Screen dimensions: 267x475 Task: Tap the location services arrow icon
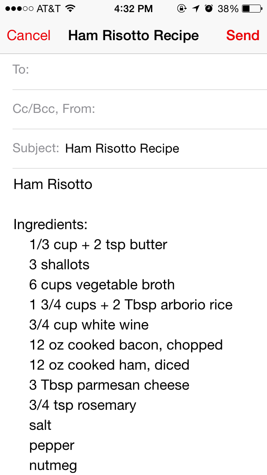(196, 8)
